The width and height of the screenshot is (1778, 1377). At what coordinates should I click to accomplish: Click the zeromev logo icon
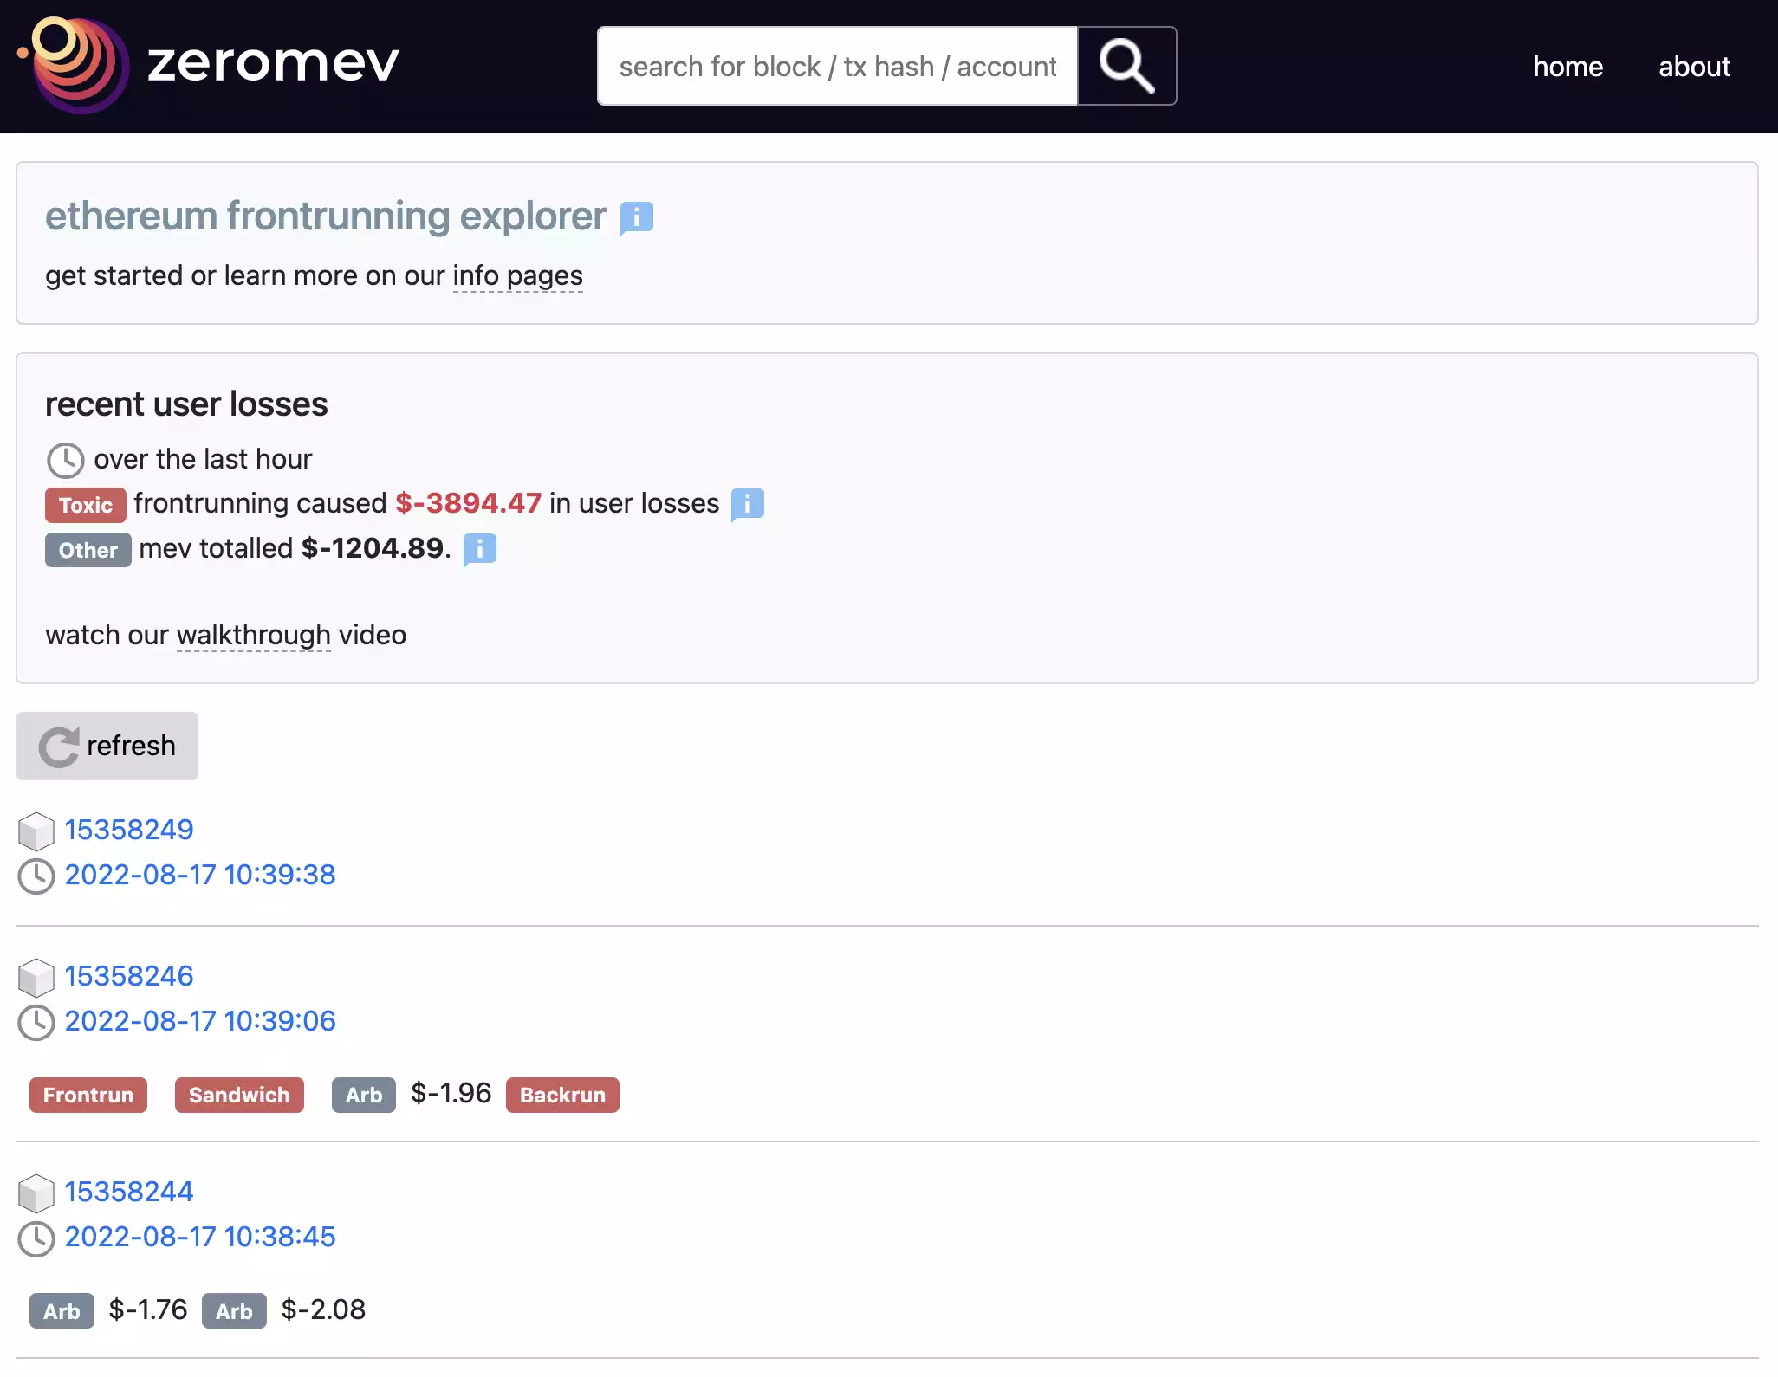[x=67, y=67]
